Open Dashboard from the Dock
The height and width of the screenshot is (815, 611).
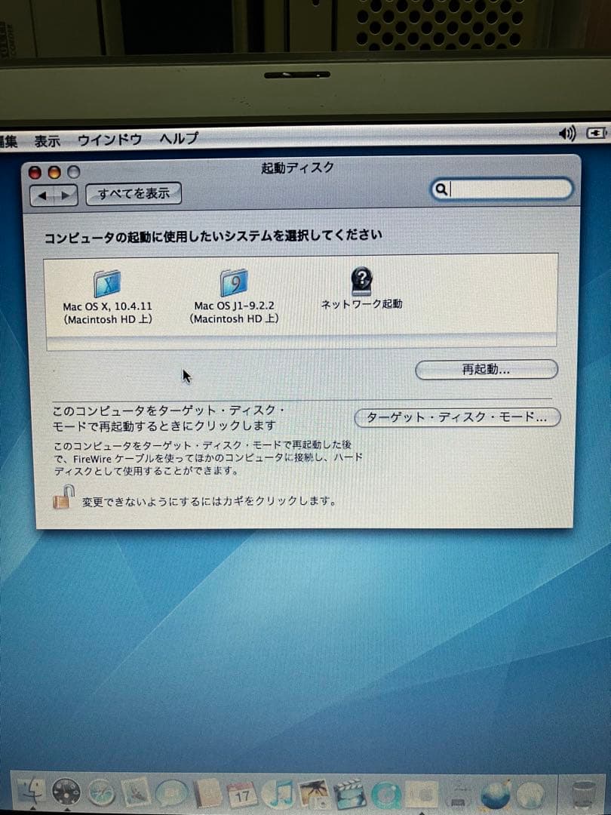(x=66, y=792)
